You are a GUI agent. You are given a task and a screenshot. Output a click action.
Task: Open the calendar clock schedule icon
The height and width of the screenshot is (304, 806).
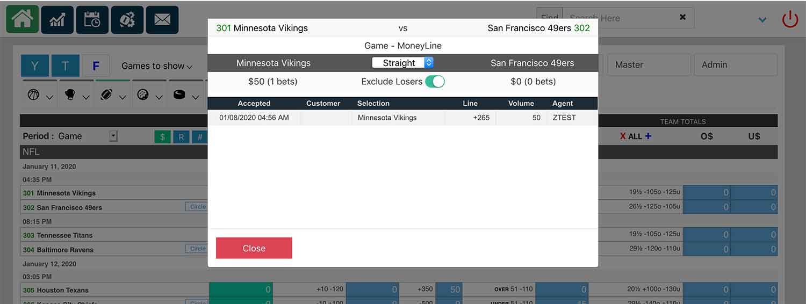click(92, 20)
